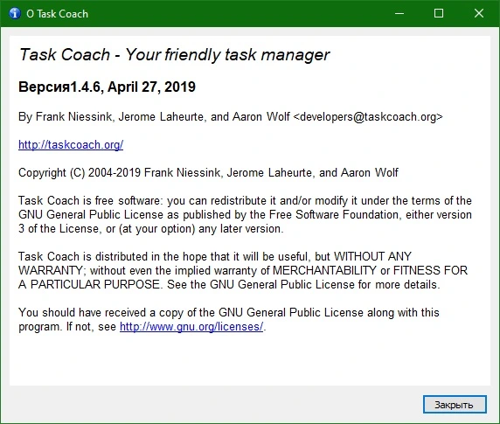Select the Версия1.4.6 version line
This screenshot has width=500, height=424.
tap(107, 87)
